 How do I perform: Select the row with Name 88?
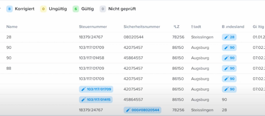(x=132, y=68)
